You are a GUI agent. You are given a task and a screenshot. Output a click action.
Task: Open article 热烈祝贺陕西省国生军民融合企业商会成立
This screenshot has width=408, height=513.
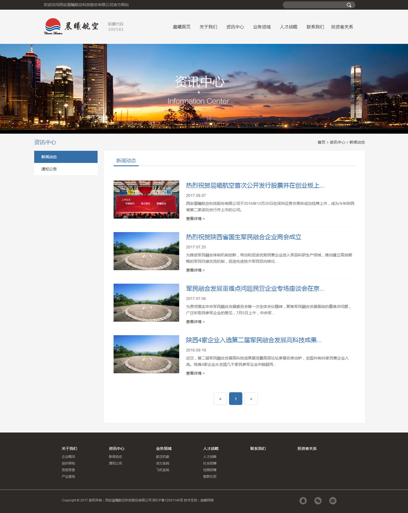244,237
